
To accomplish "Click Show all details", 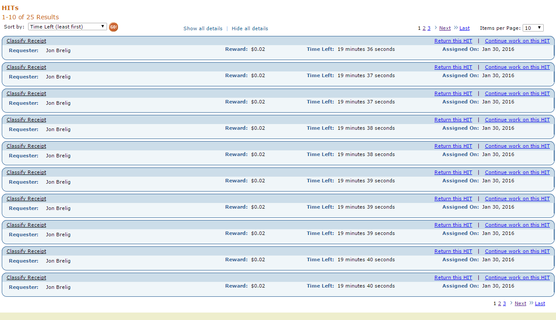I will pos(203,28).
